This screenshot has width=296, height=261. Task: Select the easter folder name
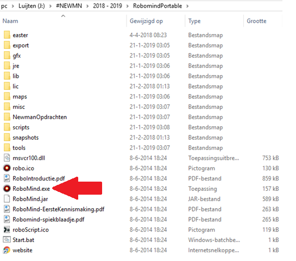click(21, 35)
